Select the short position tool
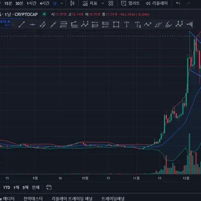The height and width of the screenshot is (201, 201). [106, 25]
